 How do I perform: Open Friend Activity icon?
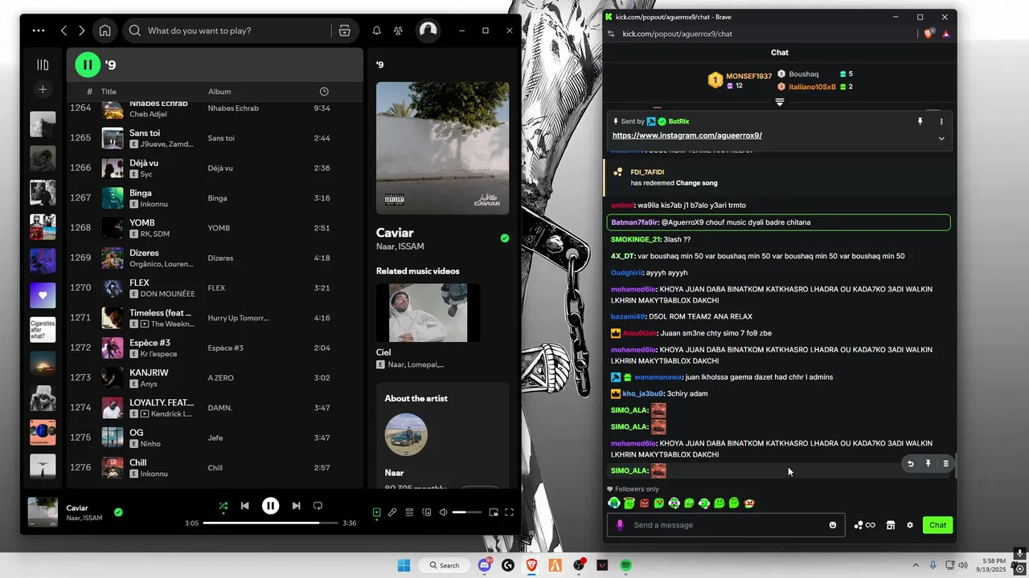point(398,31)
